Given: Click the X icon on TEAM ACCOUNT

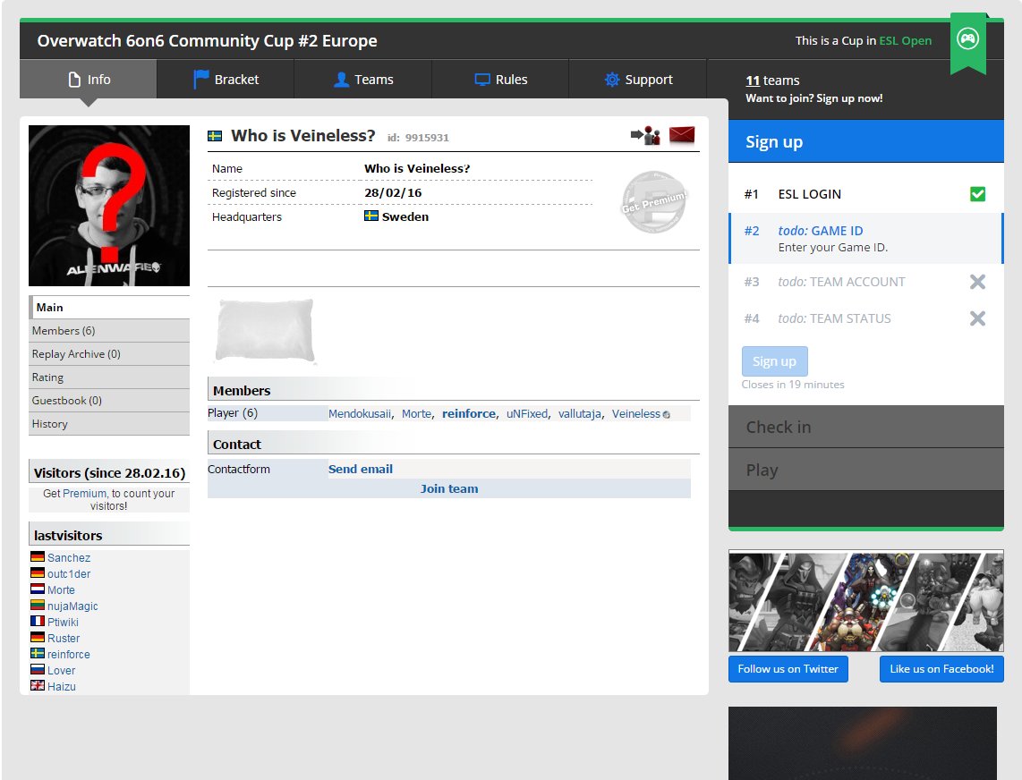Looking at the screenshot, I should pyautogui.click(x=977, y=282).
